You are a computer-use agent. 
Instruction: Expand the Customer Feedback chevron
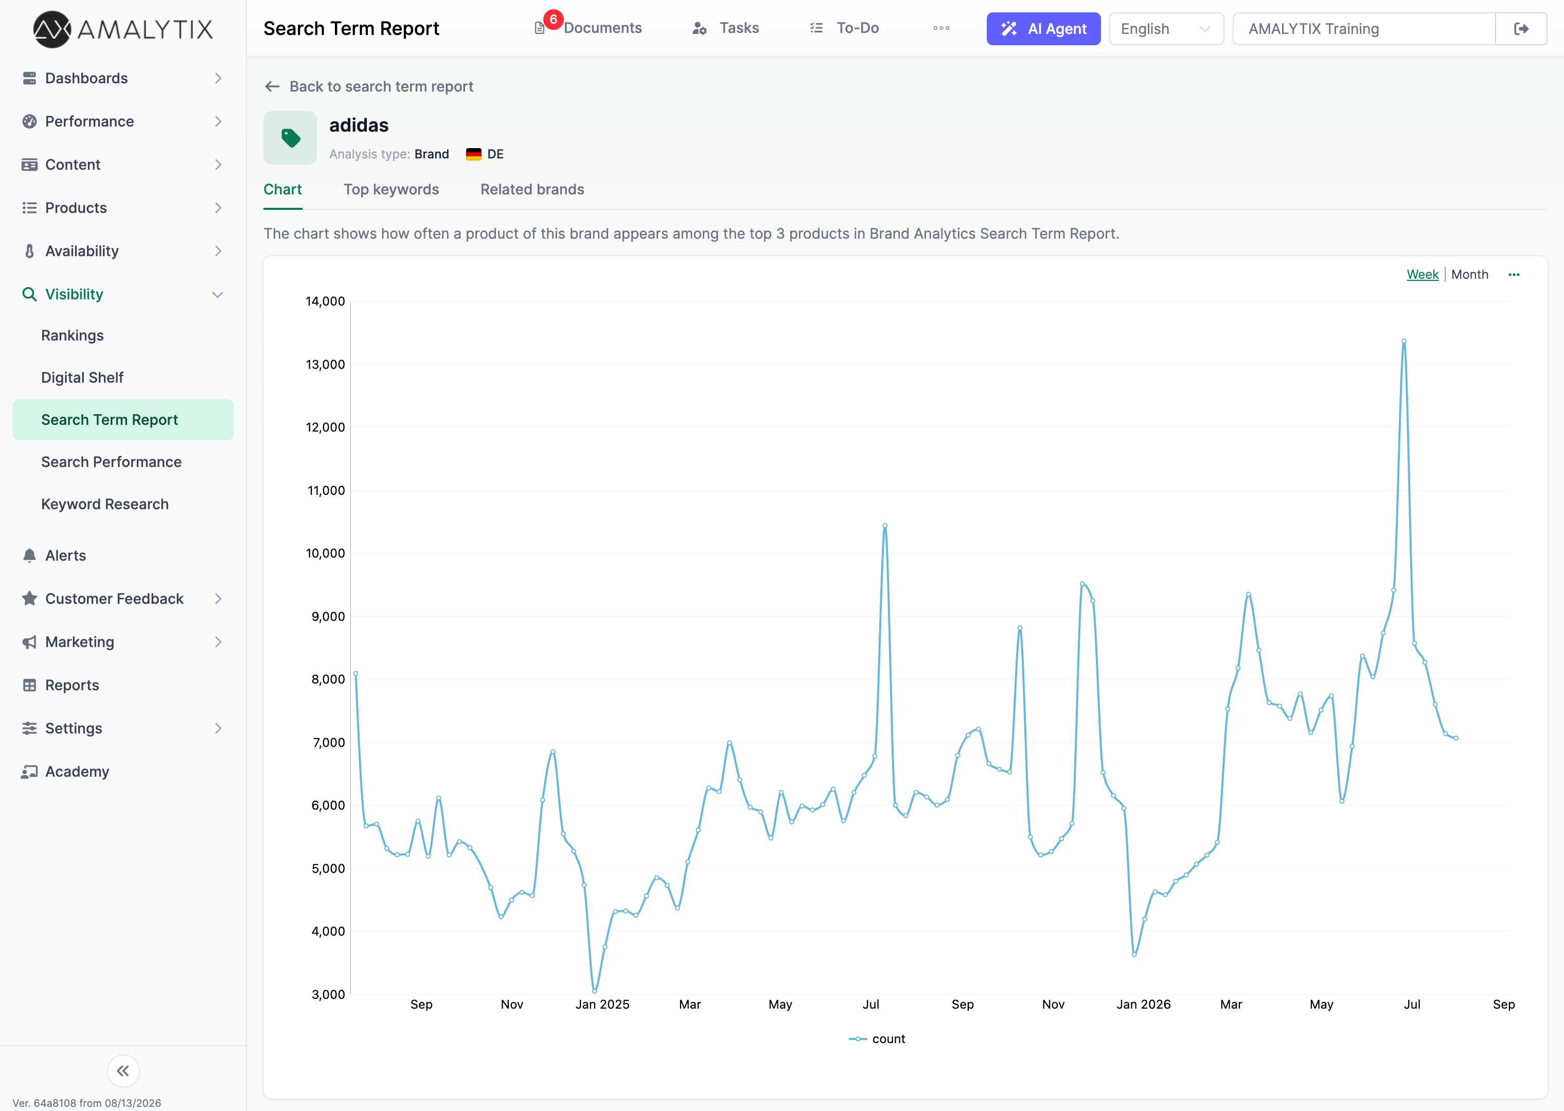click(x=218, y=599)
